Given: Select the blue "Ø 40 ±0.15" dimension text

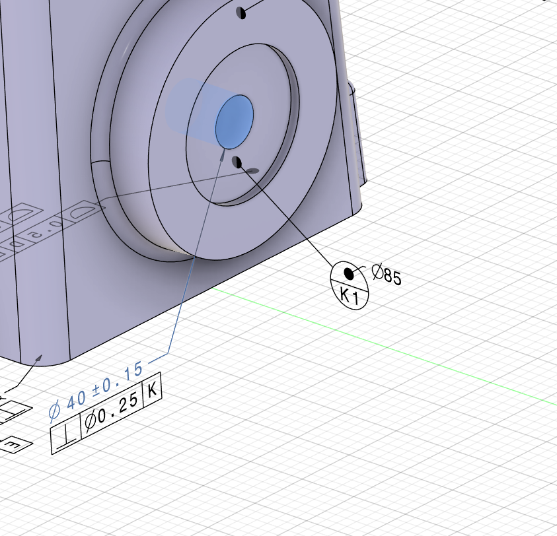Looking at the screenshot, I should 96,391.
